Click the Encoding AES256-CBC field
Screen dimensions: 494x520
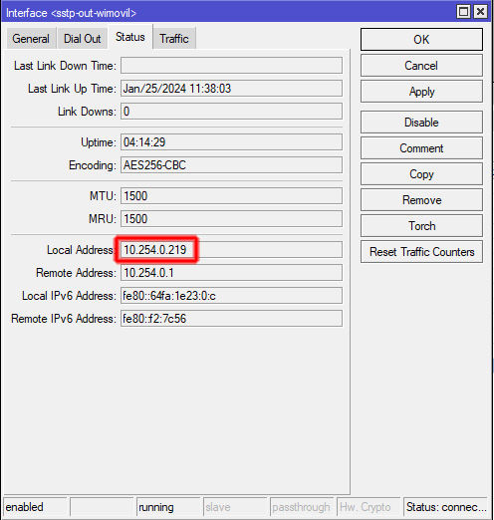pyautogui.click(x=231, y=165)
